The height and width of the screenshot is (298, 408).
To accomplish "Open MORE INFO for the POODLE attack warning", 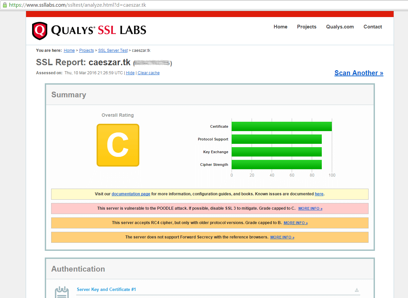I will tap(310, 208).
